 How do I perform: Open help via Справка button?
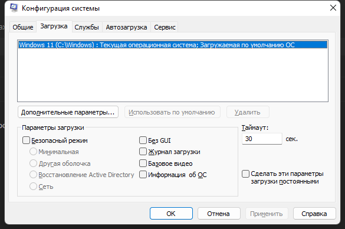pyautogui.click(x=314, y=214)
